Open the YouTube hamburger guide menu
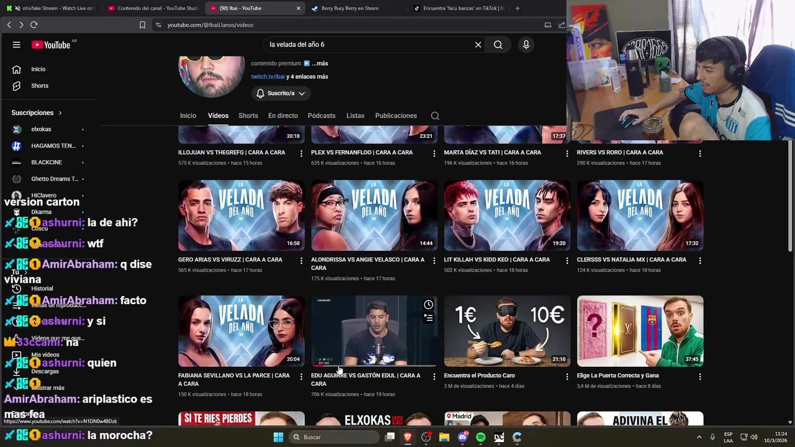The height and width of the screenshot is (447, 795). click(x=17, y=45)
